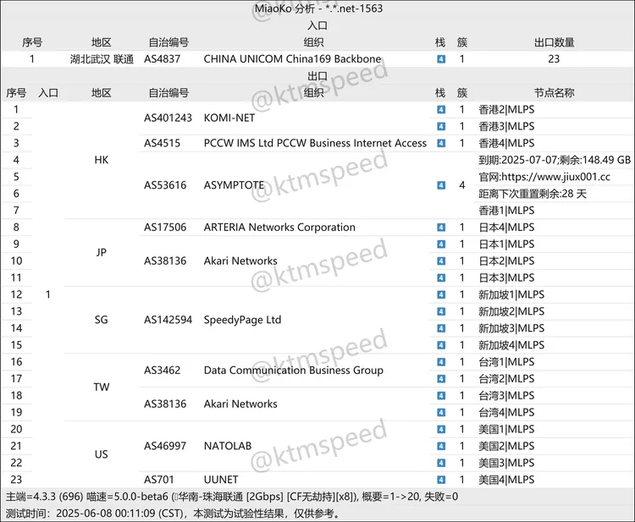The width and height of the screenshot is (635, 522).
Task: Select the SpeedyPage Ltd organization name
Action: pos(242,320)
